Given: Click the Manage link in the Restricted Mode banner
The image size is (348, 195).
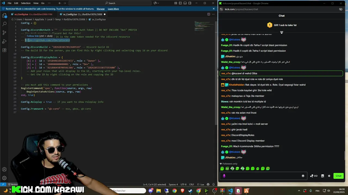Looking at the screenshot, I should coord(101,9).
